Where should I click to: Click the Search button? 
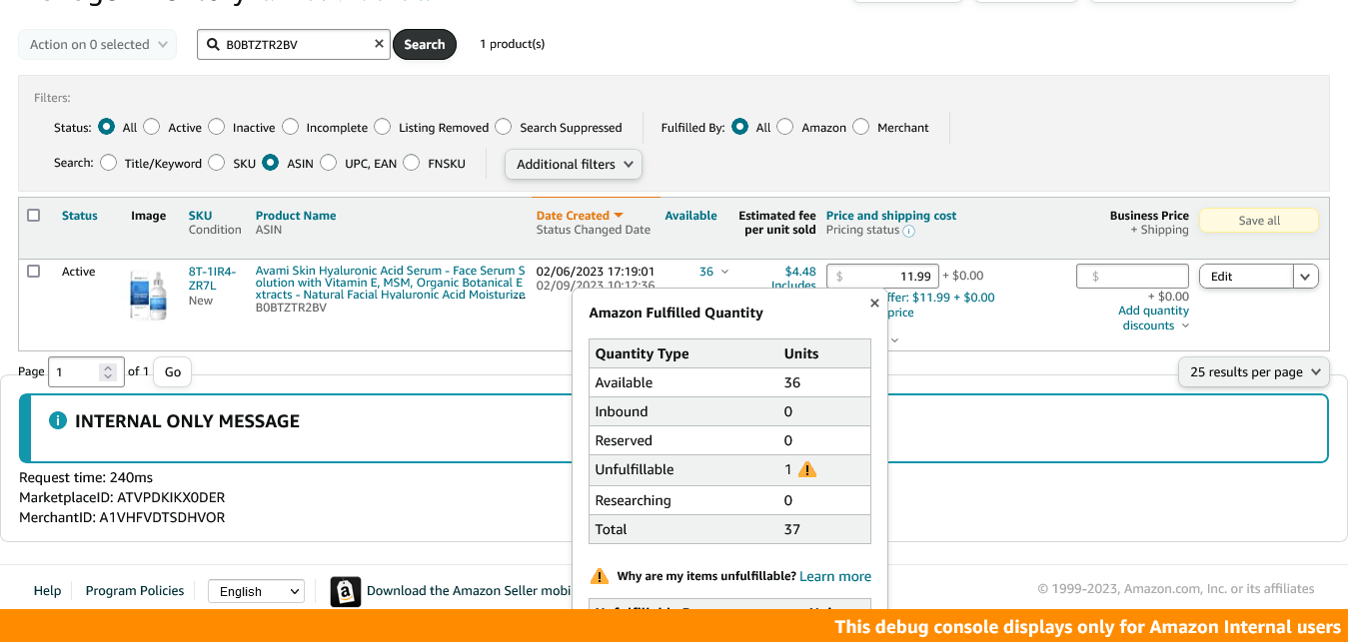[x=425, y=44]
